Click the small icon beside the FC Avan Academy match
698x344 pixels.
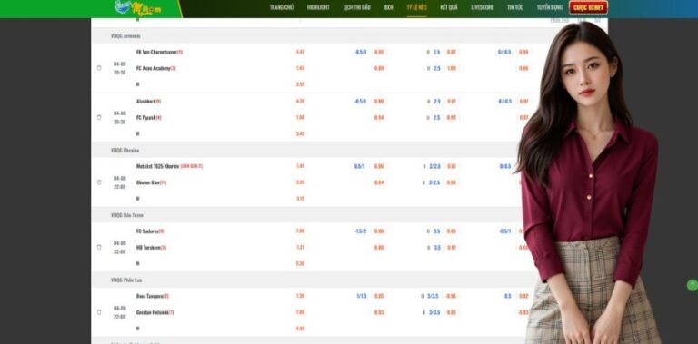pyautogui.click(x=99, y=68)
